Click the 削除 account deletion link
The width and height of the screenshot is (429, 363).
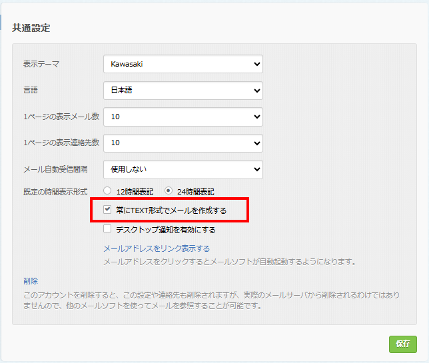(31, 281)
